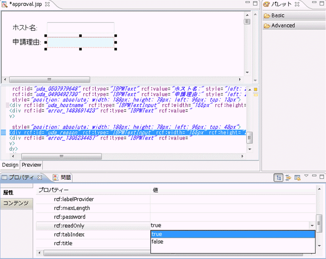326x259 pixels.
Task: Open the rcf:readOnly value dropdown arrow
Action: point(312,226)
